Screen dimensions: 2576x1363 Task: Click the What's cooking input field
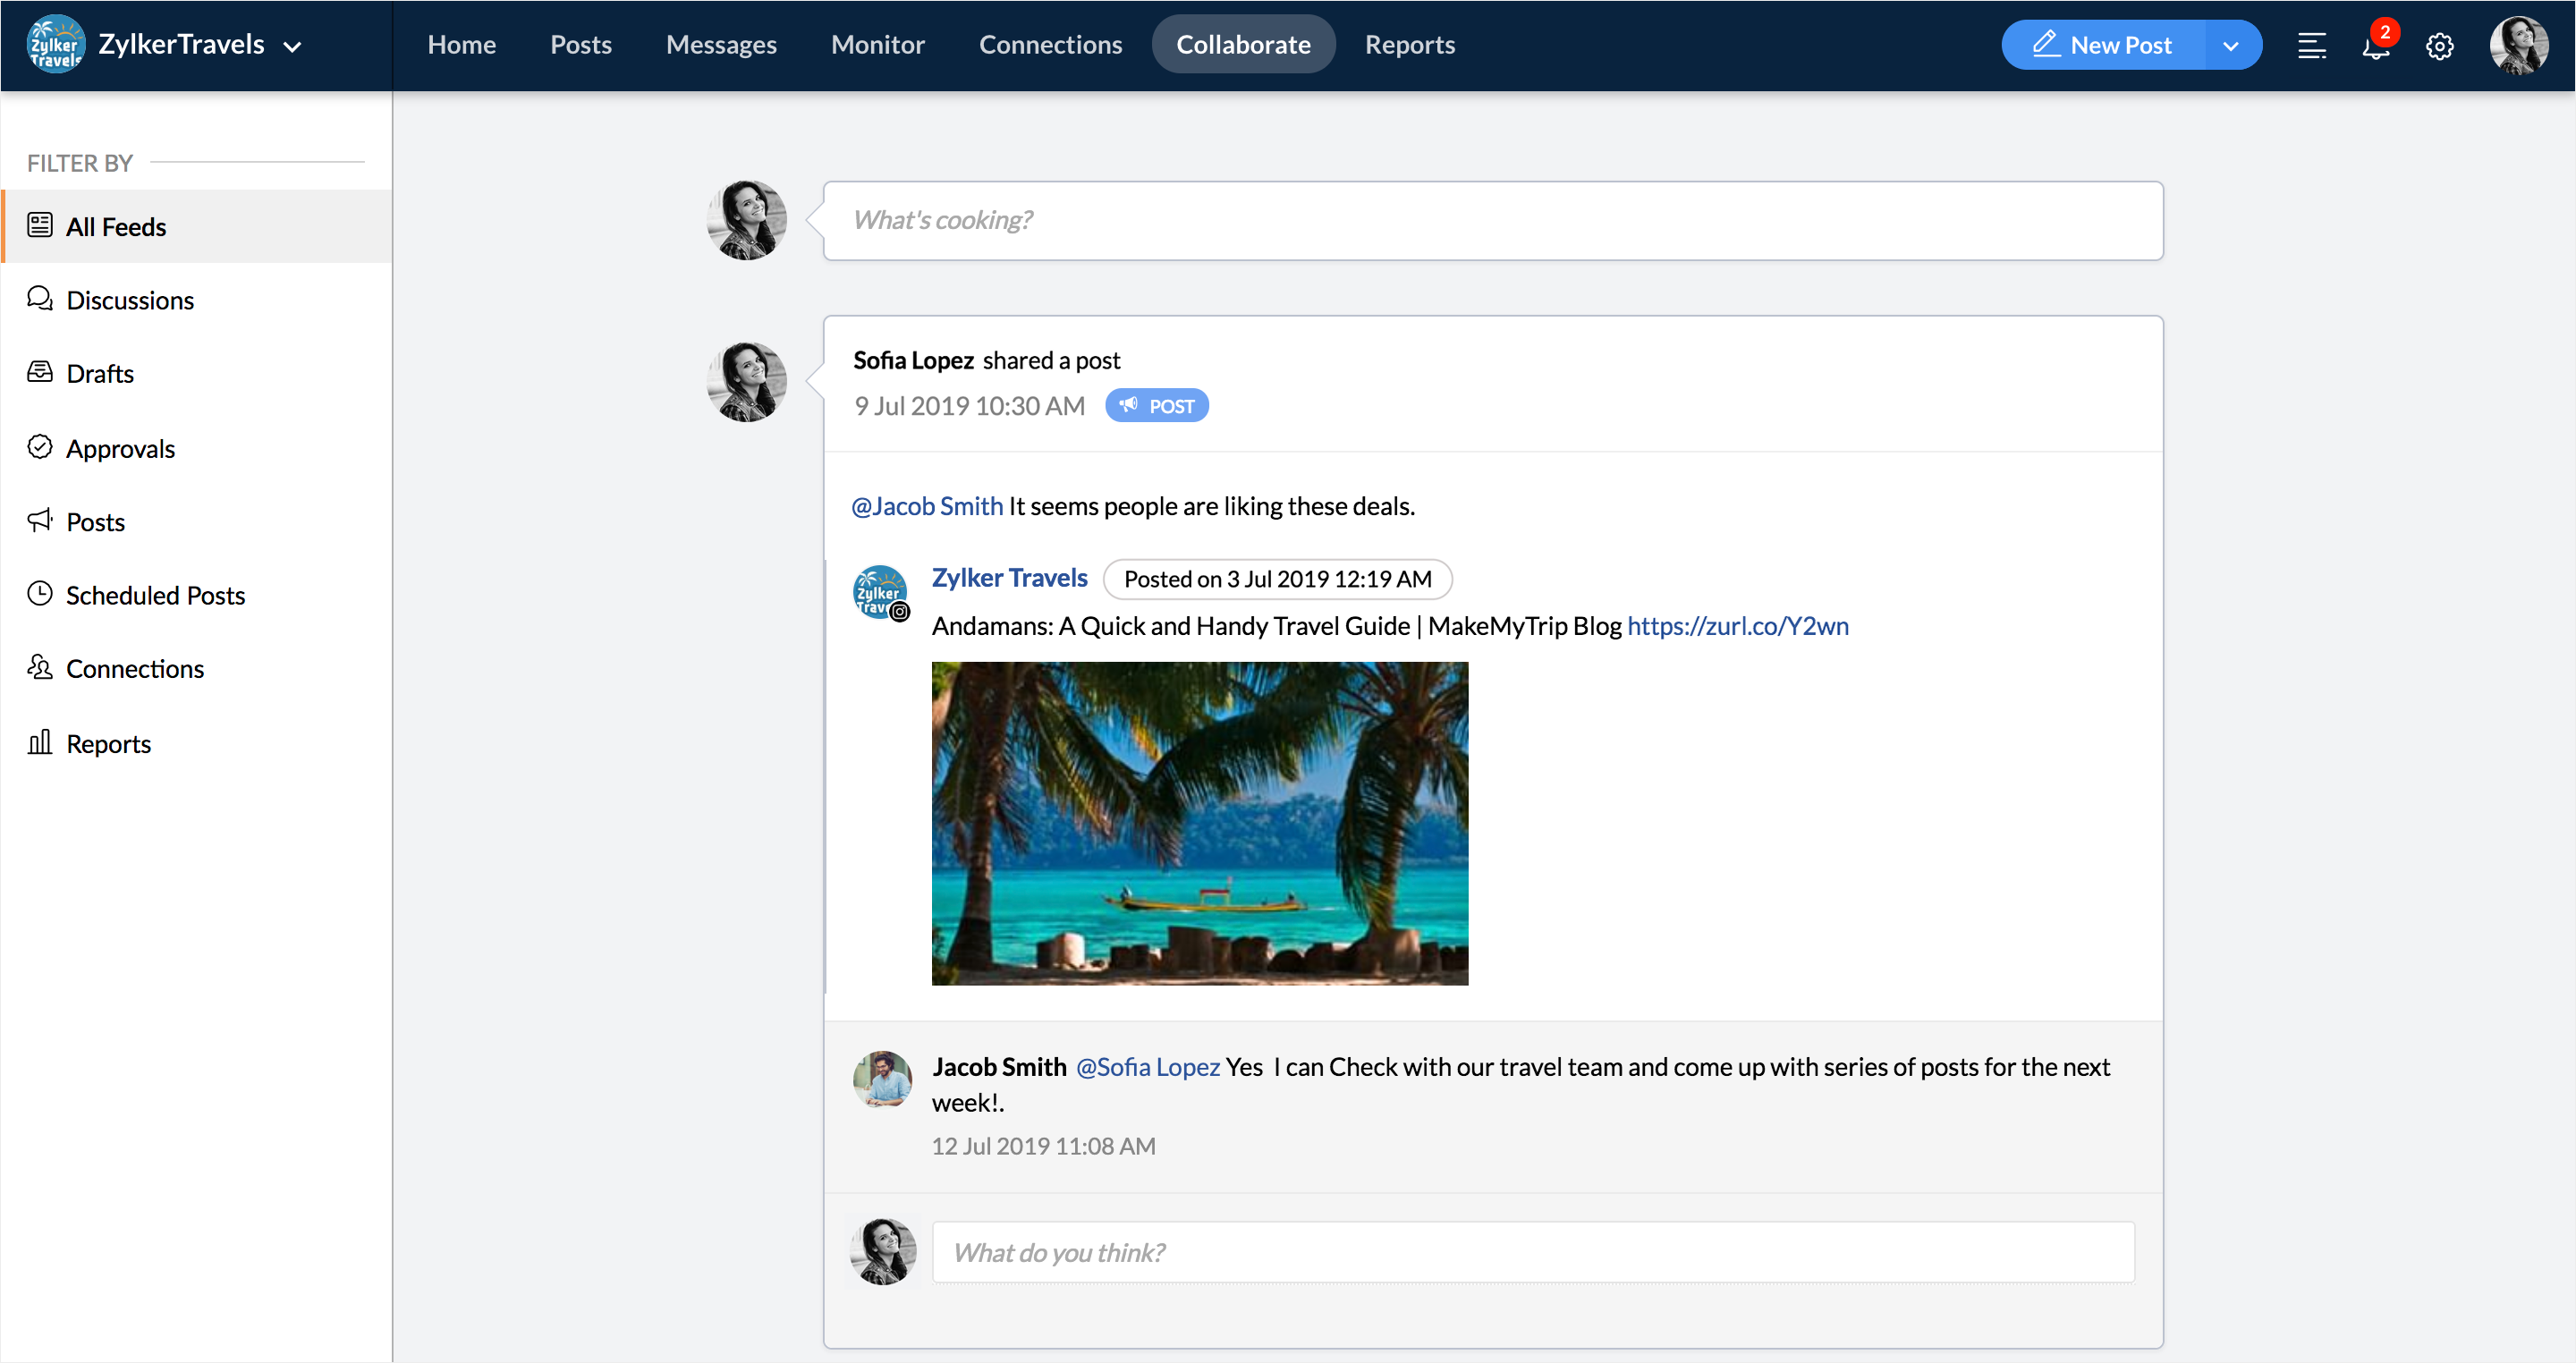pyautogui.click(x=1492, y=220)
